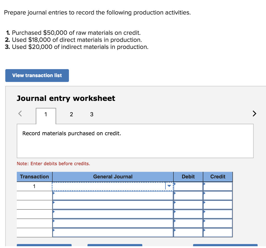The width and height of the screenshot is (266, 248).
Task: Switch to journal entry tab 3
Action: 91,114
